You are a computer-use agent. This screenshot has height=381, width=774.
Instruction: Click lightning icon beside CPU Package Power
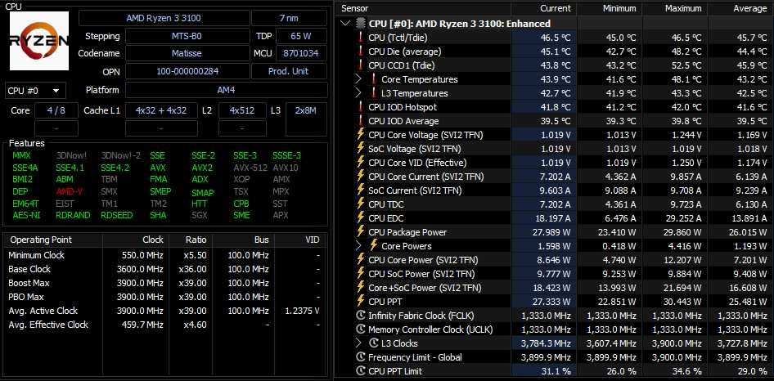(360, 232)
